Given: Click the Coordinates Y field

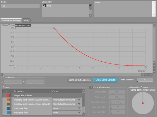Looking at the screenshot, I should [35, 81].
